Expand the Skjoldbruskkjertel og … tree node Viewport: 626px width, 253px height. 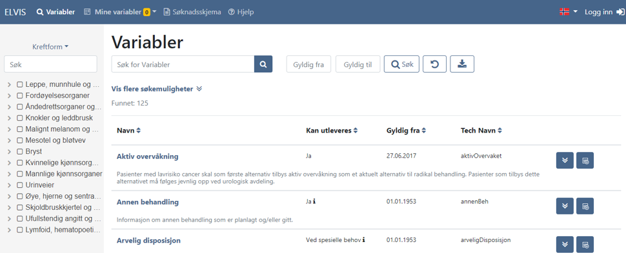click(x=9, y=207)
